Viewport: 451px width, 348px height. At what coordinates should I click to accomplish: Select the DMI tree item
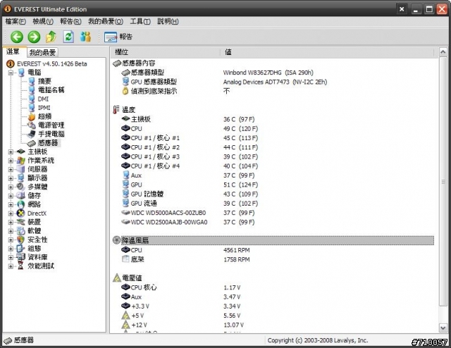coord(43,99)
